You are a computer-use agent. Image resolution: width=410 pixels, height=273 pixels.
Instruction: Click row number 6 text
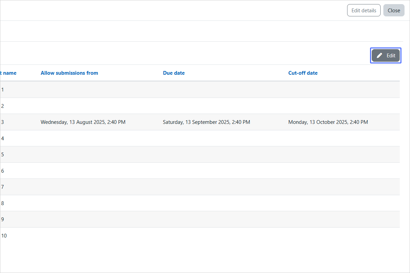[2, 171]
